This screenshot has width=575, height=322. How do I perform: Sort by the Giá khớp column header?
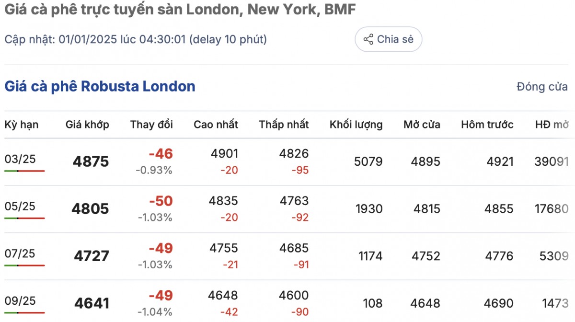(87, 125)
